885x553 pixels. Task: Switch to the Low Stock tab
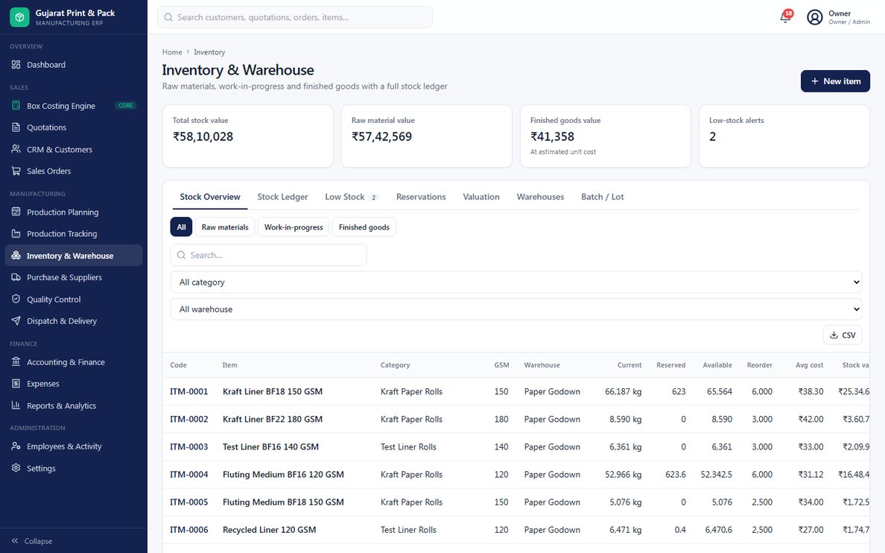tap(351, 197)
